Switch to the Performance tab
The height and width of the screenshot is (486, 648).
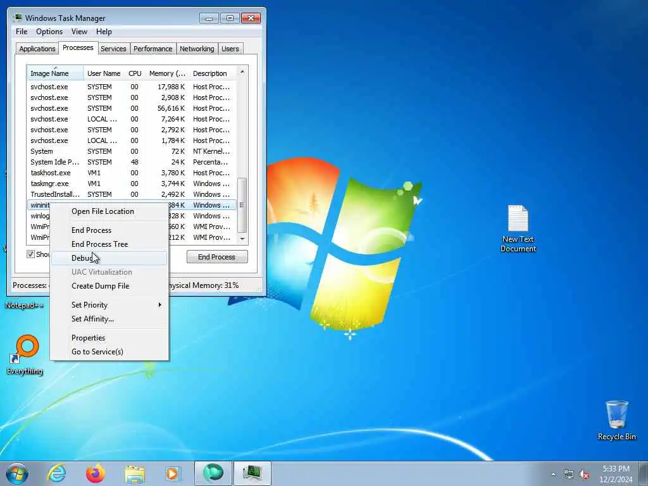[153, 49]
